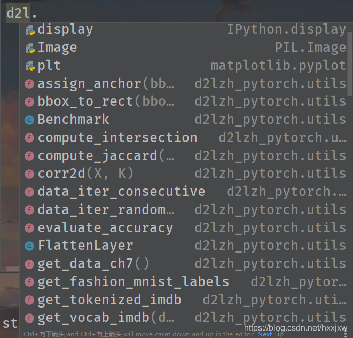Click the class icon beside FlattenLayer
353x338 pixels.
pyautogui.click(x=29, y=246)
